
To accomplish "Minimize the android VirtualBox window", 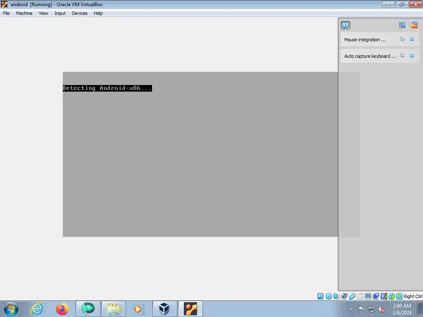I will click(x=388, y=5).
